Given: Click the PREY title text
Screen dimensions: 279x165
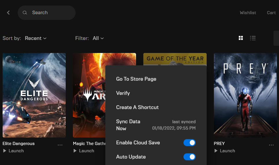Looking at the screenshot, I should pyautogui.click(x=219, y=144).
